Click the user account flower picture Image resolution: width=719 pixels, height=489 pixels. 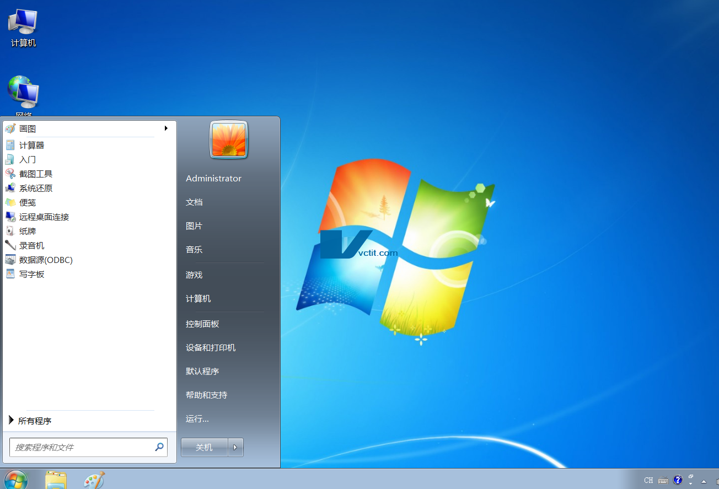[229, 139]
